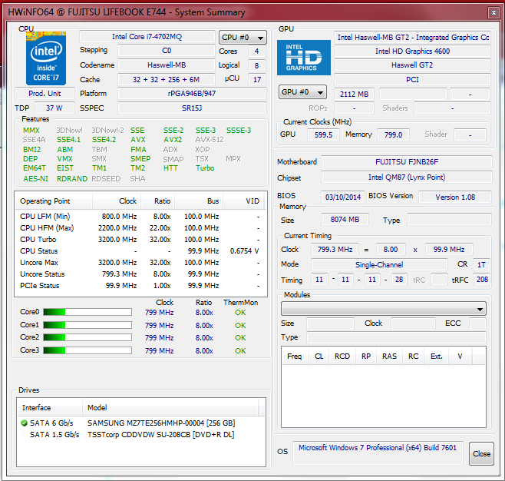This screenshot has height=481, width=505.
Task: Click the Haswell GT2 field
Action: coord(412,65)
